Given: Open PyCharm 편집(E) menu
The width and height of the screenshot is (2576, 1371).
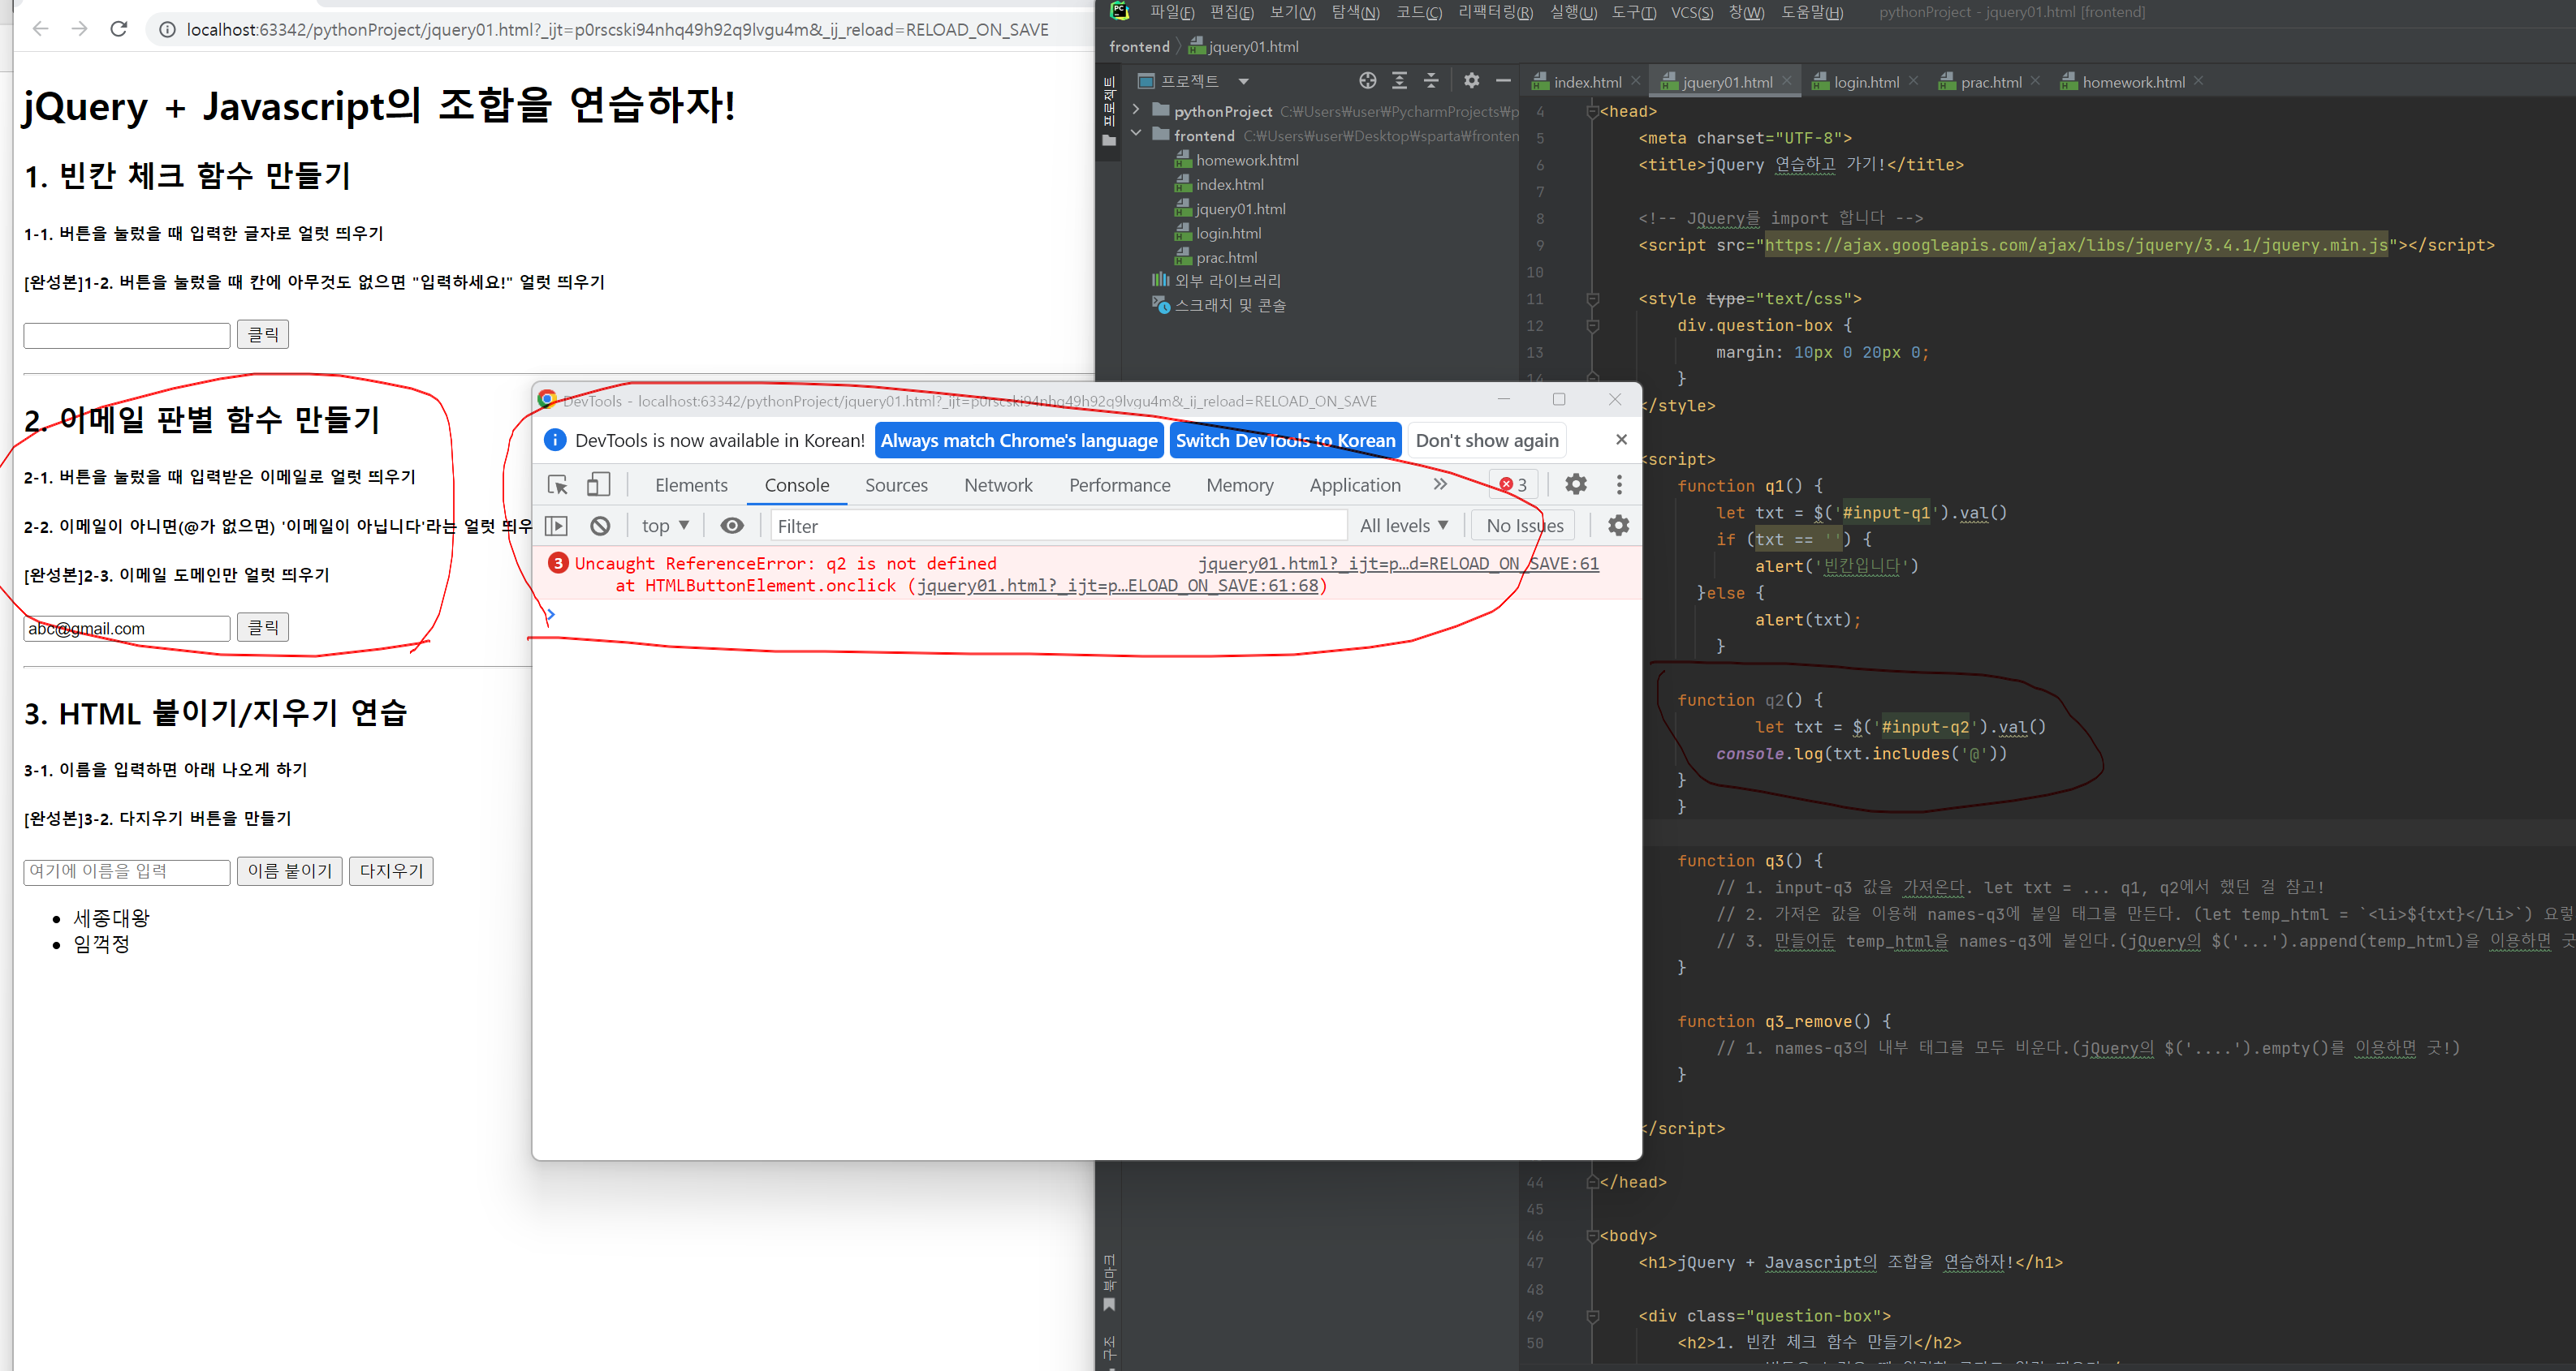Looking at the screenshot, I should (x=1231, y=12).
